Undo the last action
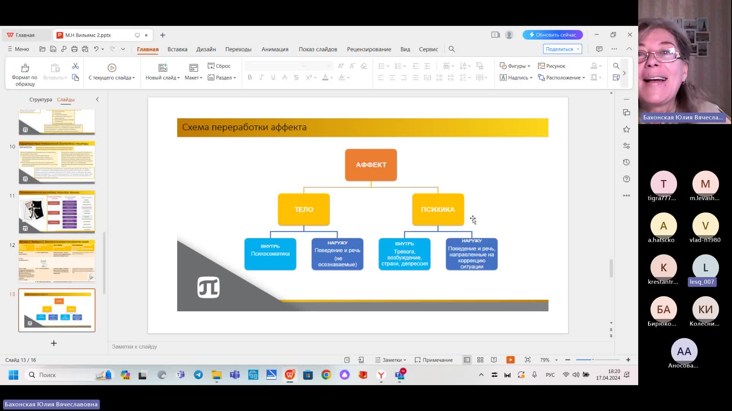Screen dimensions: 732x411 (96, 49)
